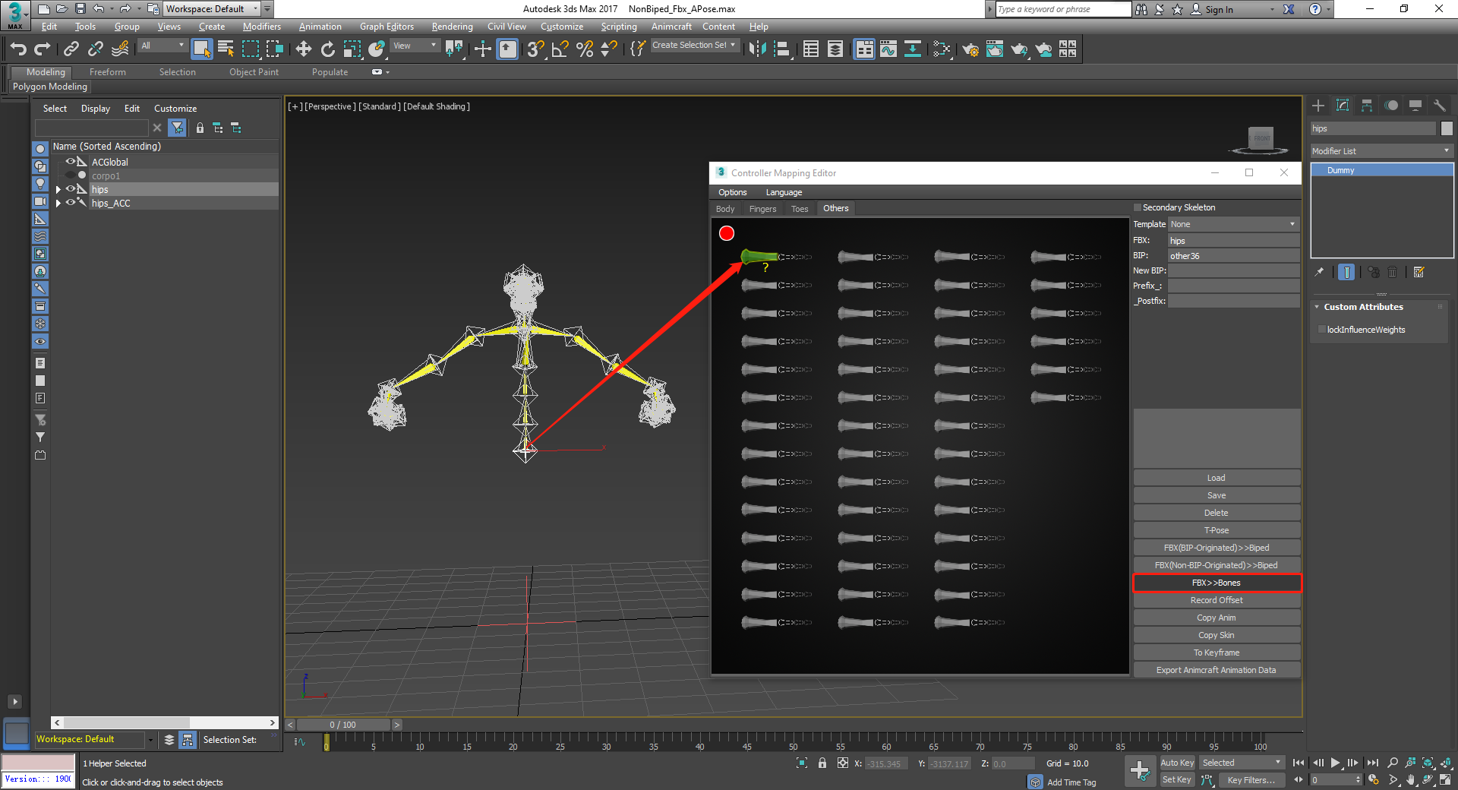Expand the hips_ACC node in explorer

click(58, 204)
